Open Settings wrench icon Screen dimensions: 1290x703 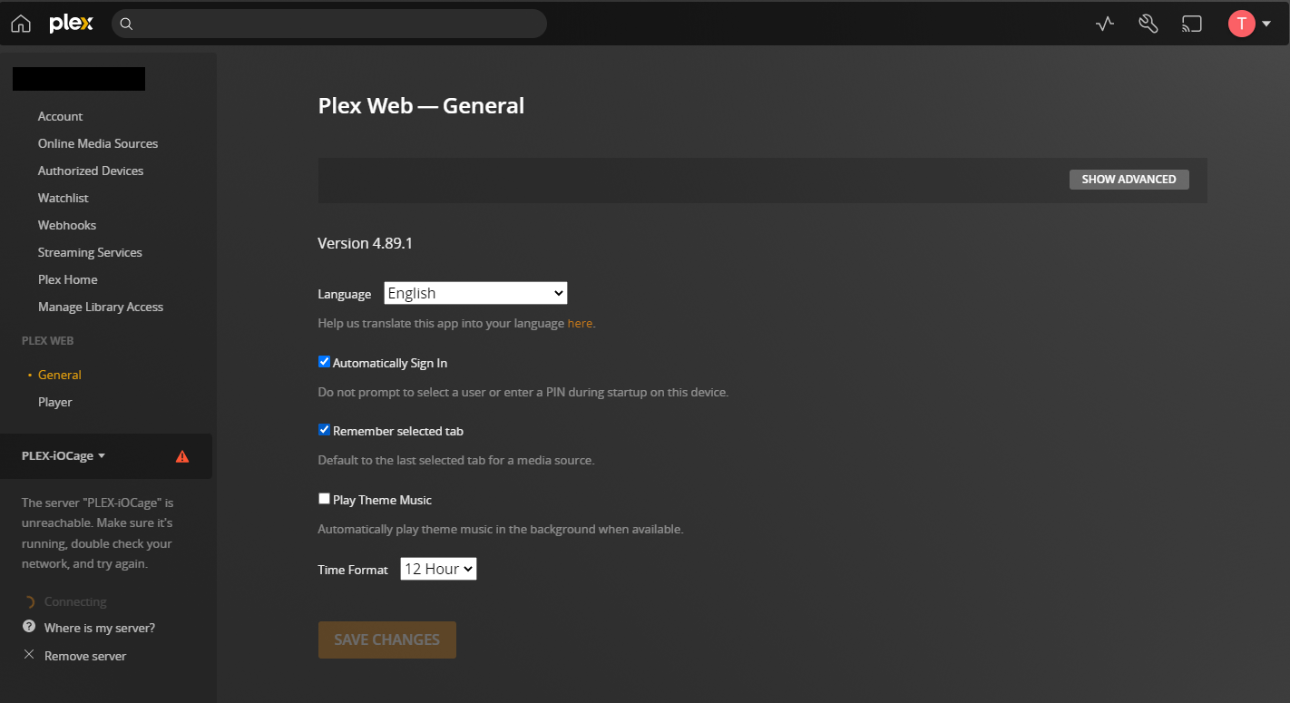click(1148, 24)
